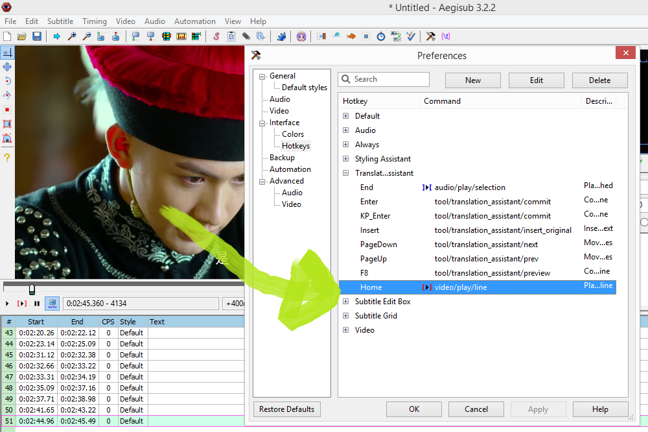The image size is (648, 432).
Task: Click the New subtitles toolbar icon
Action: coord(7,36)
